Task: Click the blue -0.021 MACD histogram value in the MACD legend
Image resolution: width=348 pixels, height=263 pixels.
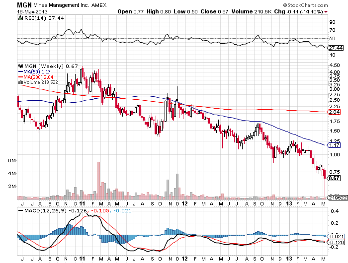Action: pyautogui.click(x=123, y=210)
